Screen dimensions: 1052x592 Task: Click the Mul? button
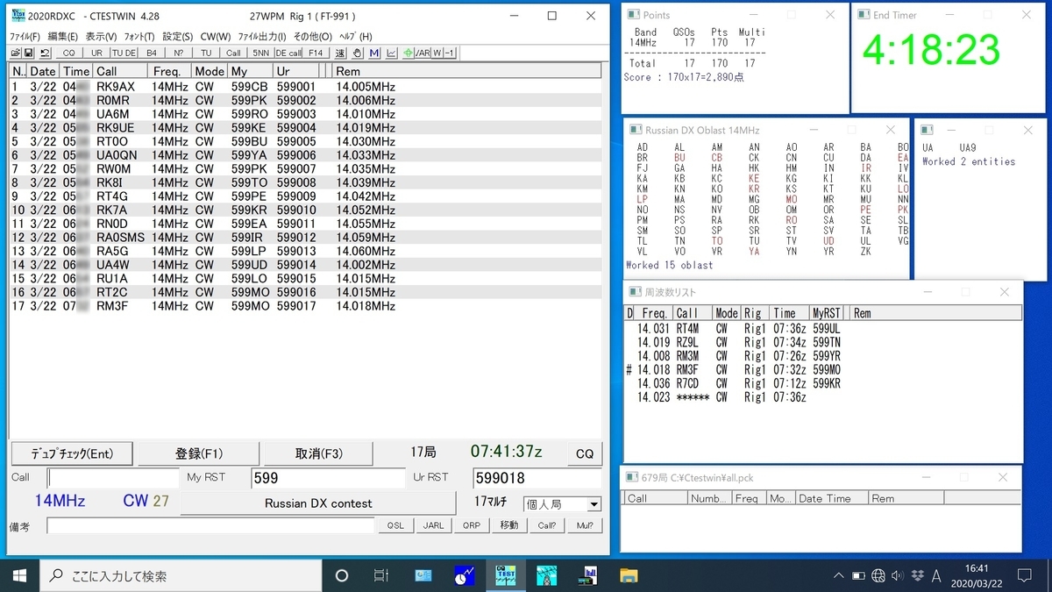tap(585, 525)
